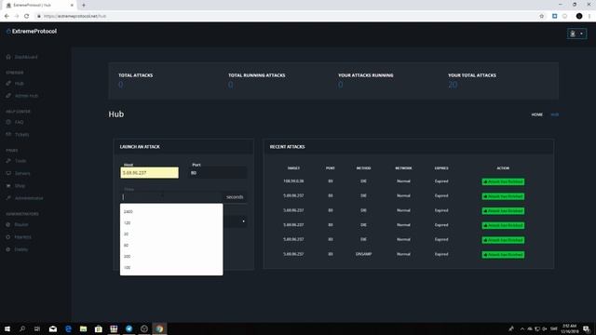Click the TOTAL ATTACKS stat label
This screenshot has height=335, width=596.
(x=136, y=75)
